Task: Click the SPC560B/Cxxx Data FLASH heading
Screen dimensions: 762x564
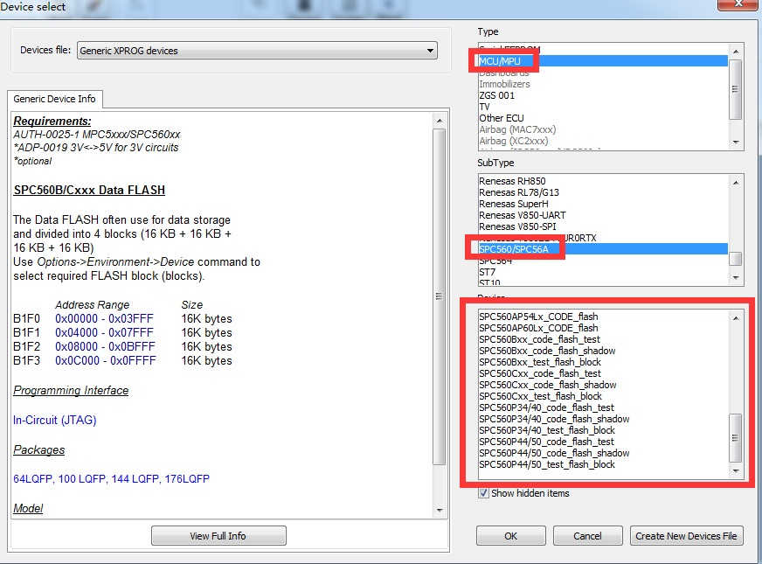Action: [x=89, y=190]
